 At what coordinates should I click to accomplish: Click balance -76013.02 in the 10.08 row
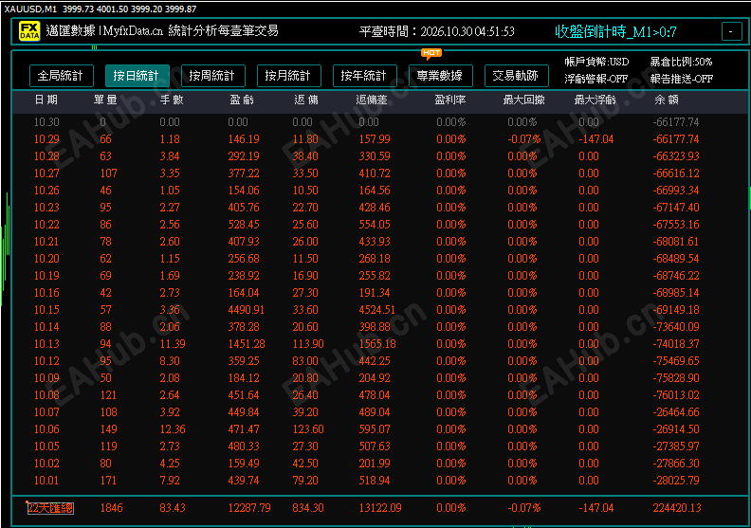coord(676,395)
